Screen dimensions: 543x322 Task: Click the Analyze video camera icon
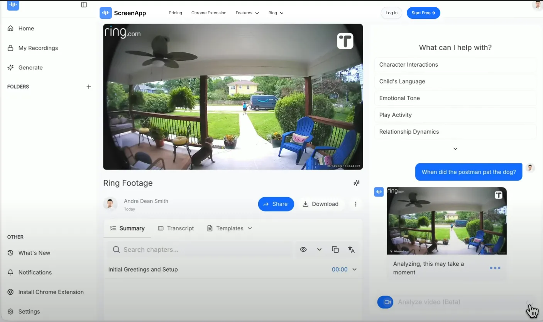click(385, 302)
